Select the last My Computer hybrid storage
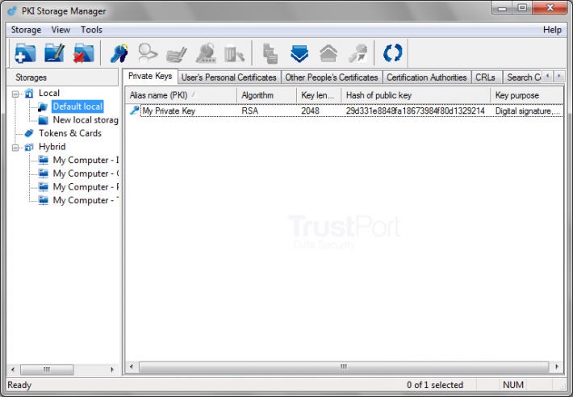This screenshot has width=573, height=397. (x=86, y=200)
